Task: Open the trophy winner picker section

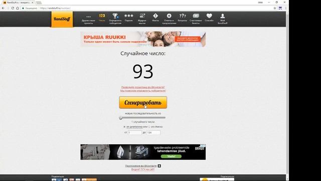Action: coord(115,19)
